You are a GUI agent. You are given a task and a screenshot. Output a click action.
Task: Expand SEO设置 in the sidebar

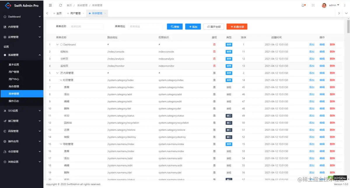click(x=22, y=111)
